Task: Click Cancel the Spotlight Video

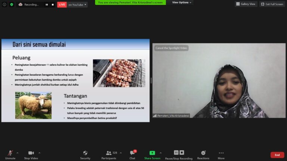Action: [x=171, y=48]
